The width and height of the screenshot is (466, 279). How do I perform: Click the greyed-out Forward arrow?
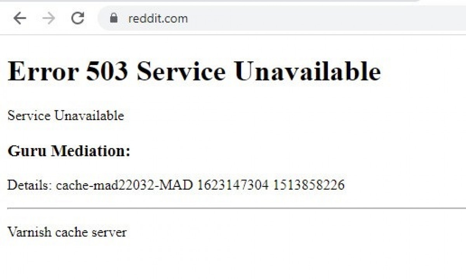[49, 18]
